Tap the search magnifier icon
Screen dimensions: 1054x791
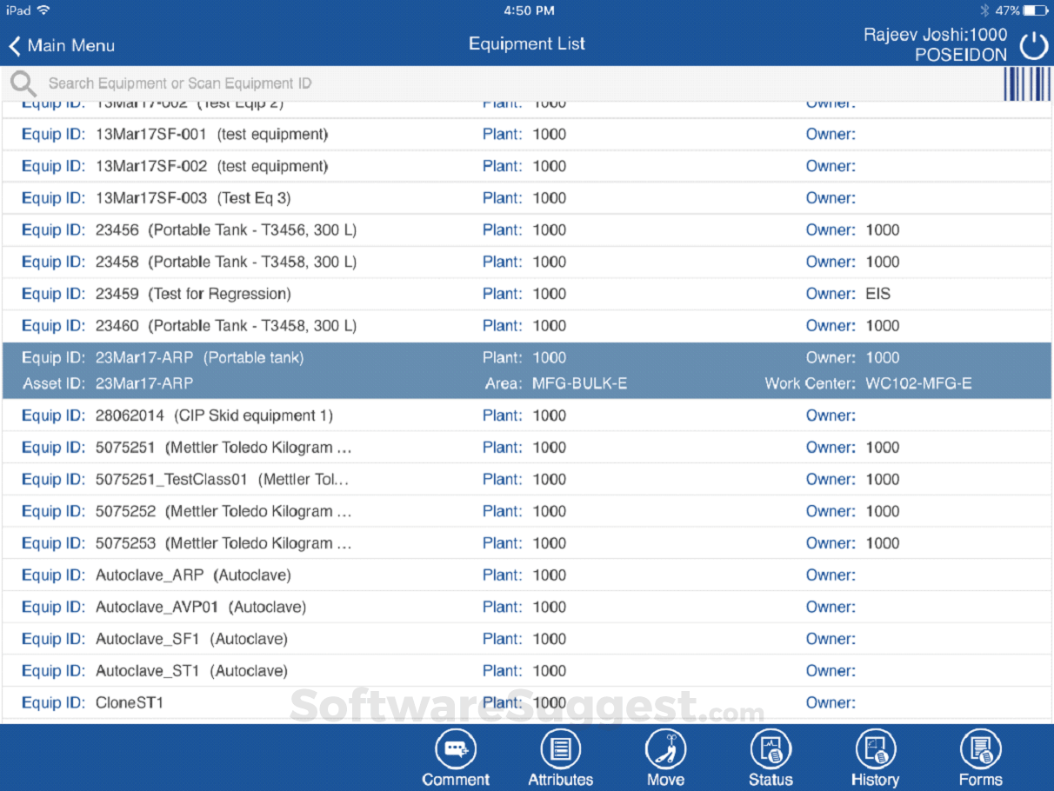[x=23, y=83]
